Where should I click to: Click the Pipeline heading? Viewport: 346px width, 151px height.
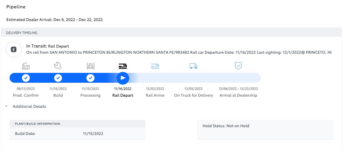coord(16,7)
